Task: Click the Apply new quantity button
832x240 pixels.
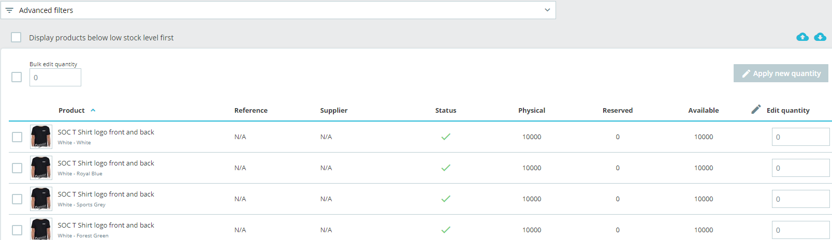Action: click(x=780, y=73)
